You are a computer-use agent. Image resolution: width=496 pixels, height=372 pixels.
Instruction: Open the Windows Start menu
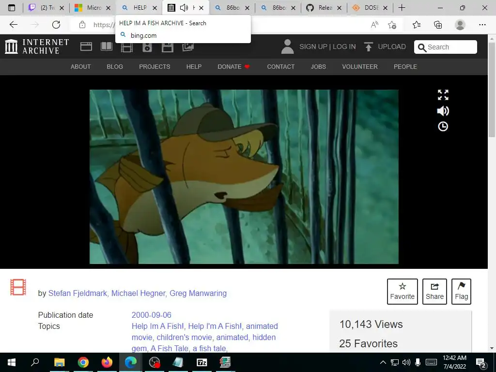[x=12, y=362]
